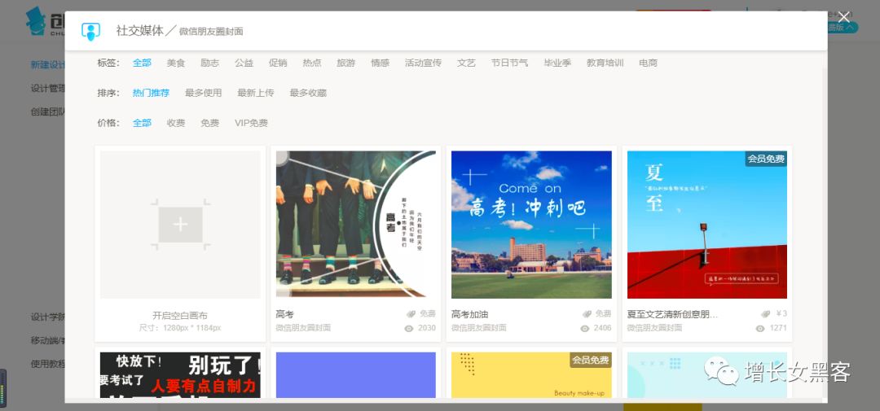
Task: Click the eye icon on 高考加油 card
Action: pos(585,328)
